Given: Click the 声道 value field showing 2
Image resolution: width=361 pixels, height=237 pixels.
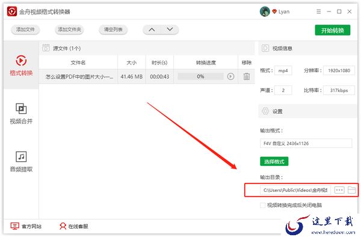Looking at the screenshot, I should tap(283, 90).
